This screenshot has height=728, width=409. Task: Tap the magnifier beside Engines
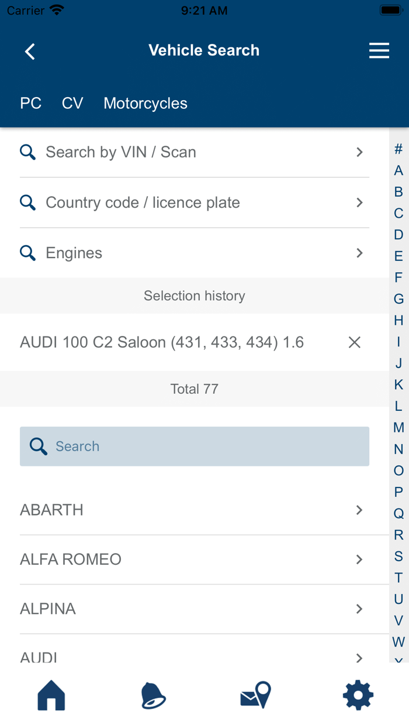tap(27, 253)
